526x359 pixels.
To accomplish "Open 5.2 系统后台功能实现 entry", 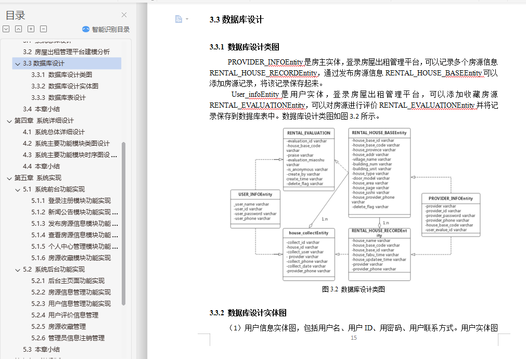I will (x=54, y=269).
